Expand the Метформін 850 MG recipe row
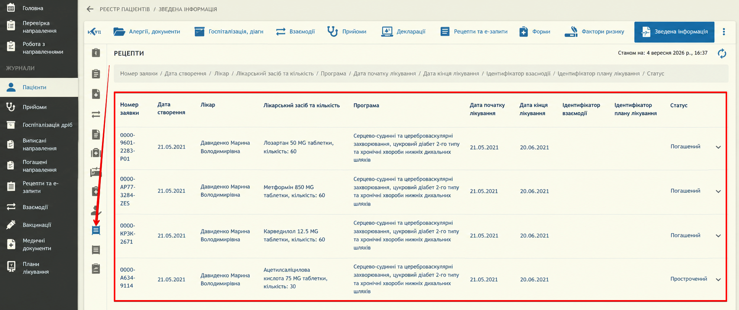Image resolution: width=739 pixels, height=310 pixels. tap(718, 191)
